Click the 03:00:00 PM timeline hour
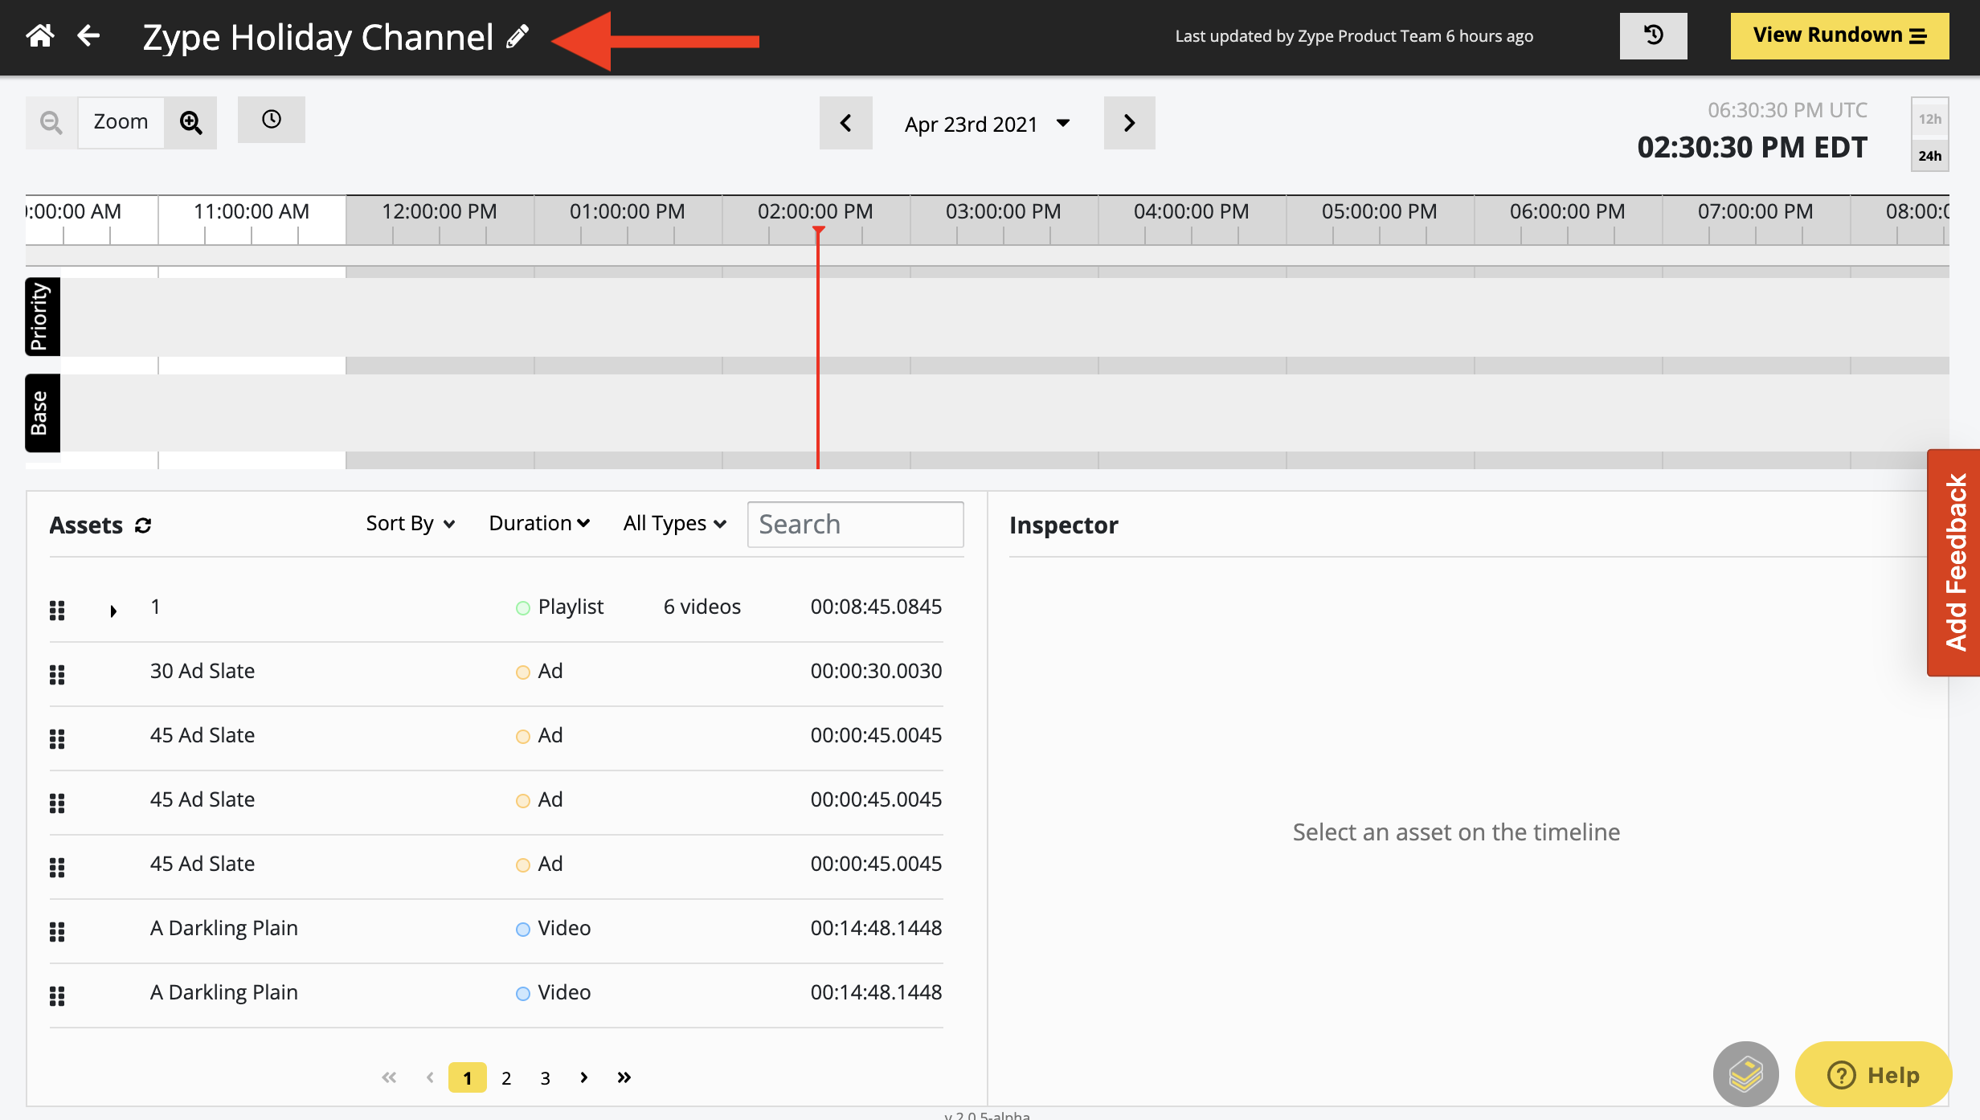Viewport: 1980px width, 1120px height. click(1003, 211)
